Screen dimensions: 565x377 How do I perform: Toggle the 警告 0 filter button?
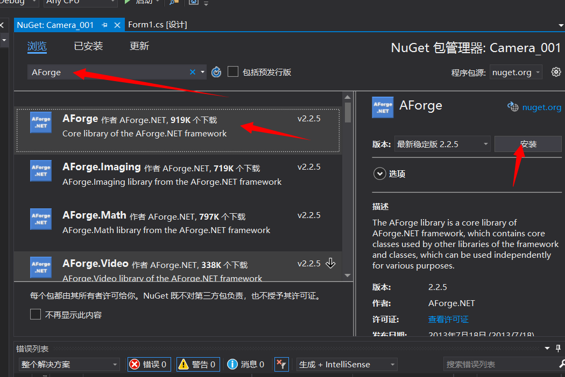pos(198,365)
